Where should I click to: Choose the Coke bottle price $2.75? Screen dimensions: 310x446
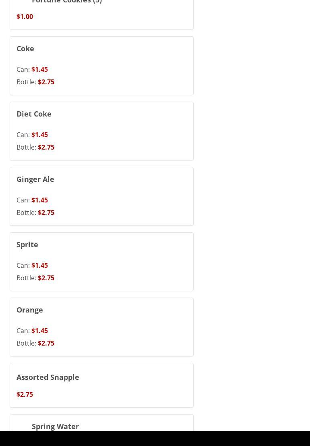(x=46, y=82)
